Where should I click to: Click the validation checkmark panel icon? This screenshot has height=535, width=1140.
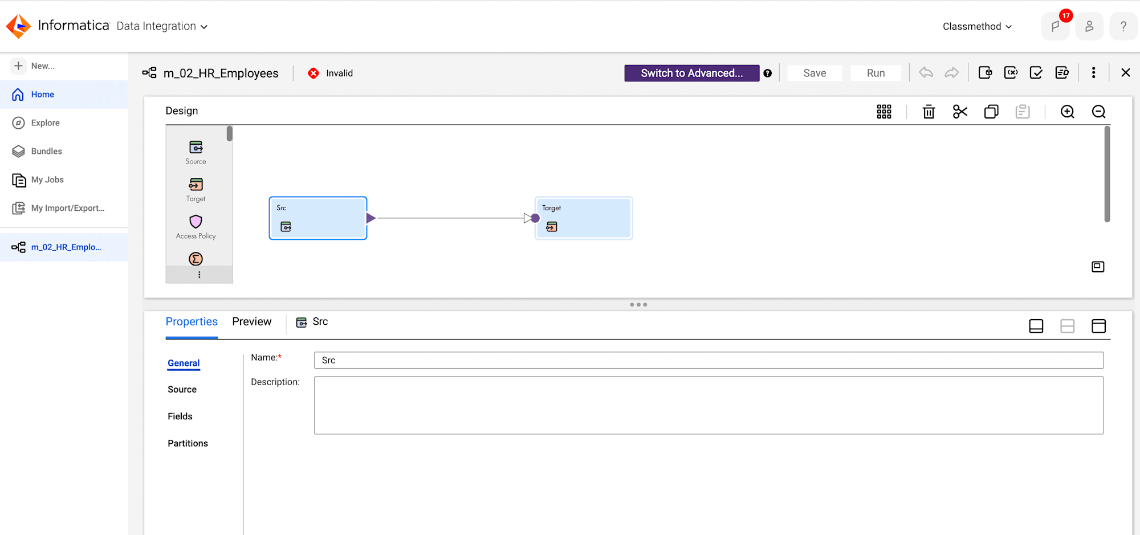(x=1036, y=73)
